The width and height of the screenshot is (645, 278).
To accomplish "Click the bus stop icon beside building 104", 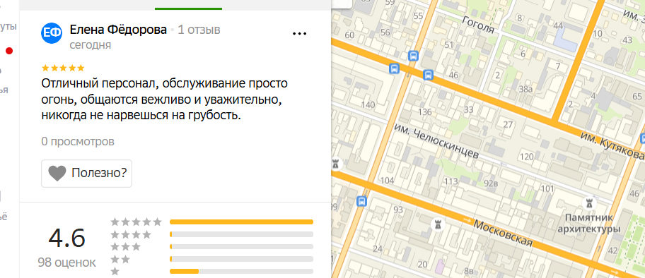I will tap(362, 201).
